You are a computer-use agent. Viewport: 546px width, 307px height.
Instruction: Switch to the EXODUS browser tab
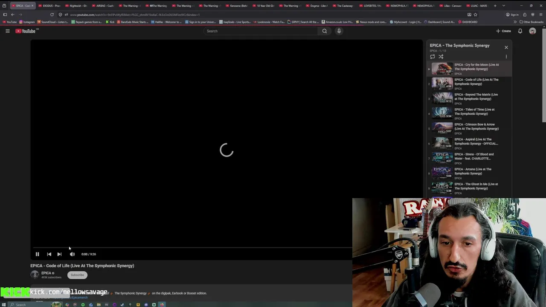click(49, 6)
